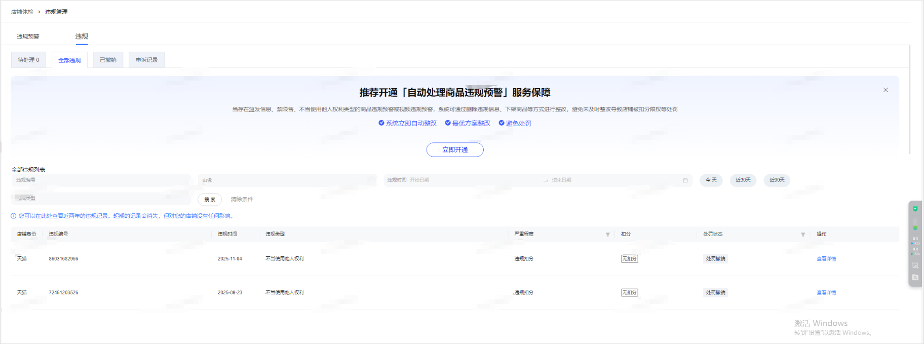
Task: Switch to the 违规预警 tab
Action: click(28, 36)
